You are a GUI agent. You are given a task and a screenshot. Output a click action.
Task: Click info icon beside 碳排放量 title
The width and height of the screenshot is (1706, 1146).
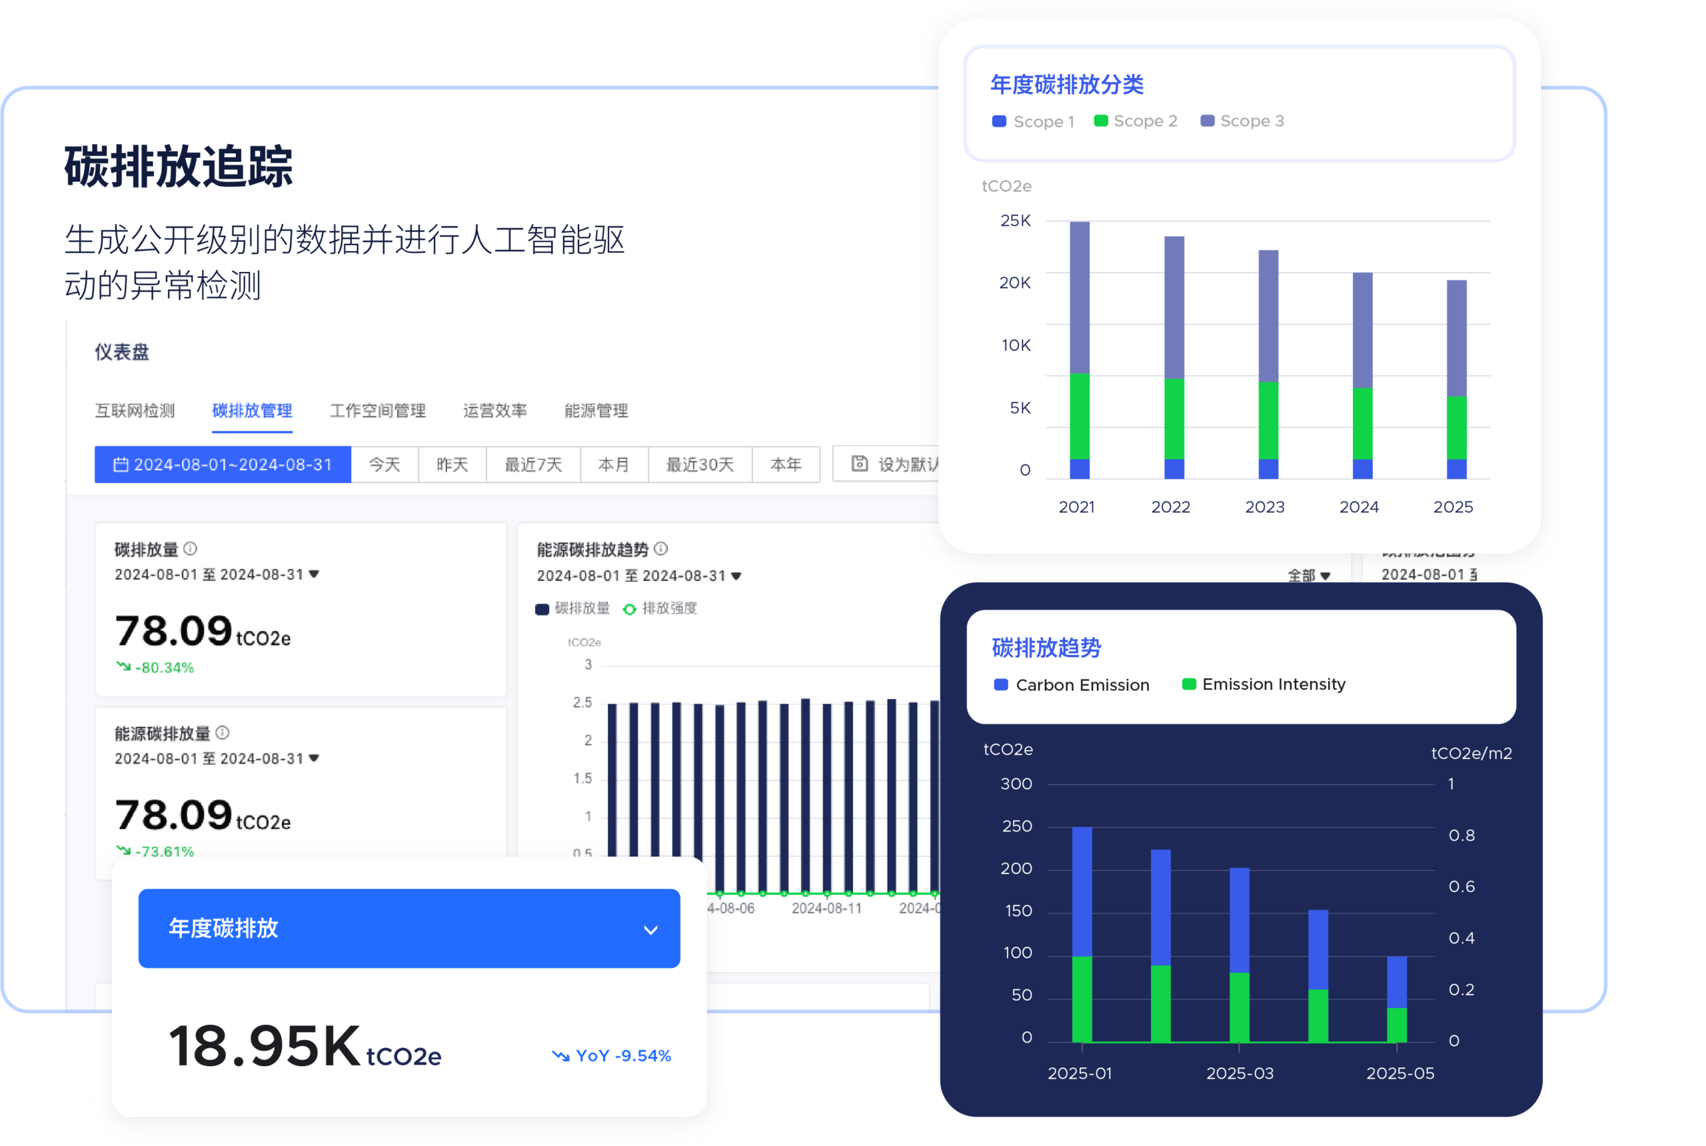tap(190, 548)
